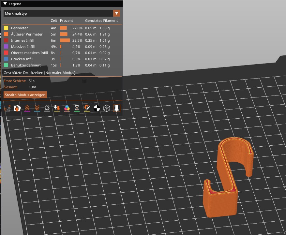The width and height of the screenshot is (286, 235).
Task: Click the orange dropdown arrow button
Action: click(116, 13)
